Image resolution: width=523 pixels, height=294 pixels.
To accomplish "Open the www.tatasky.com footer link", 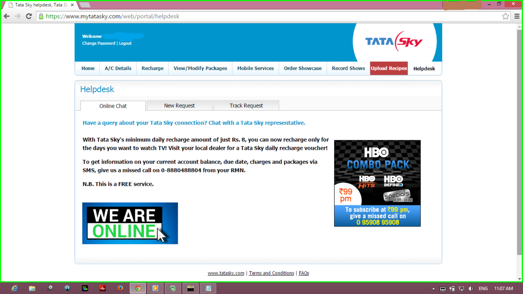I will [x=226, y=273].
